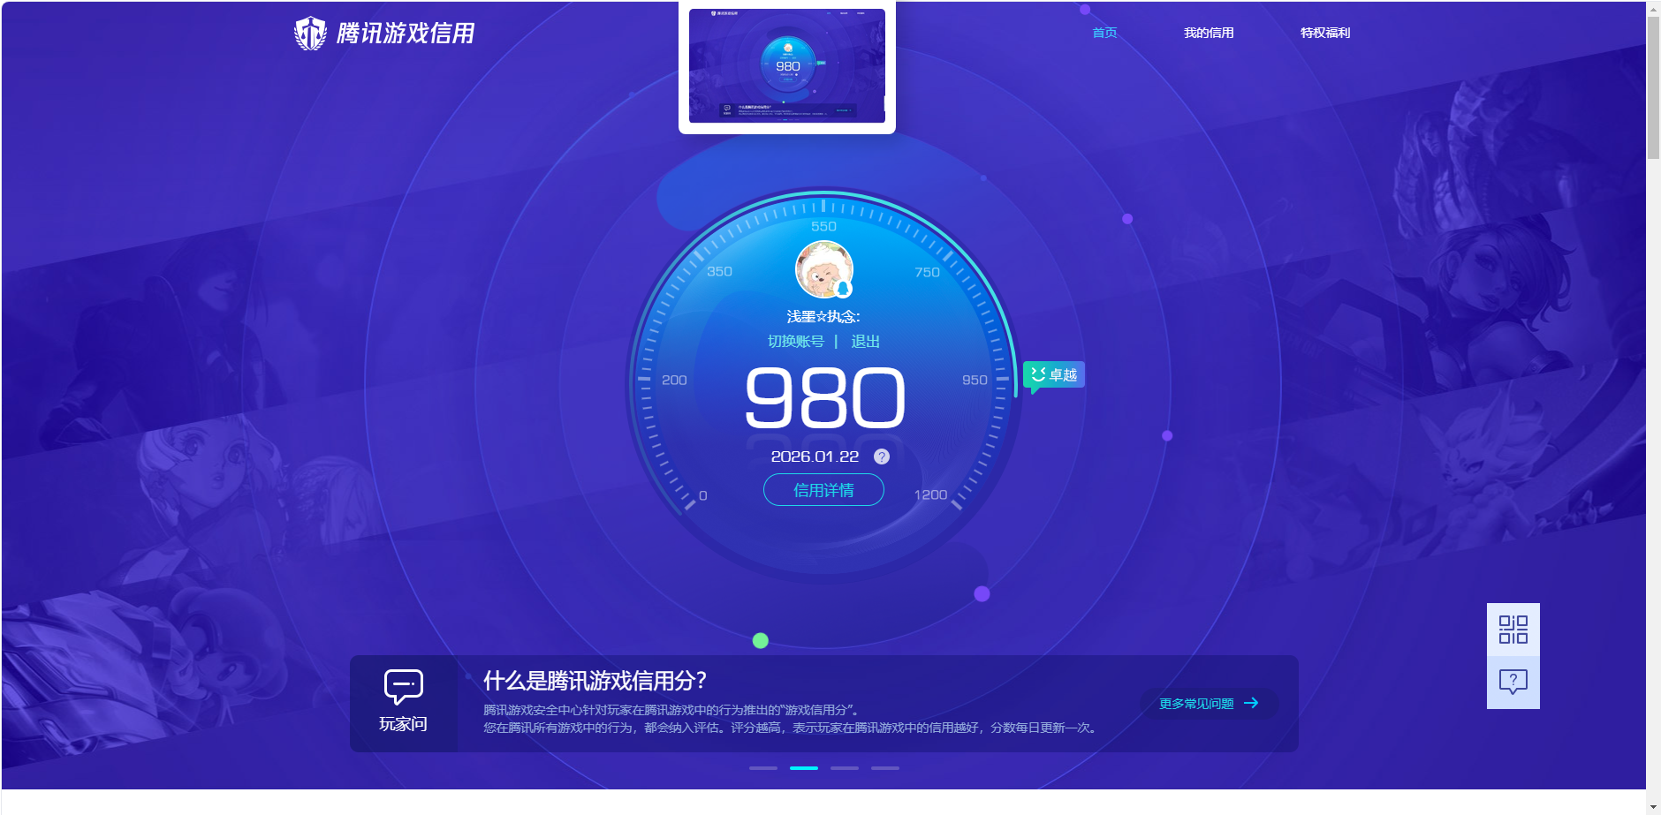Click the user avatar above the username

(x=823, y=270)
